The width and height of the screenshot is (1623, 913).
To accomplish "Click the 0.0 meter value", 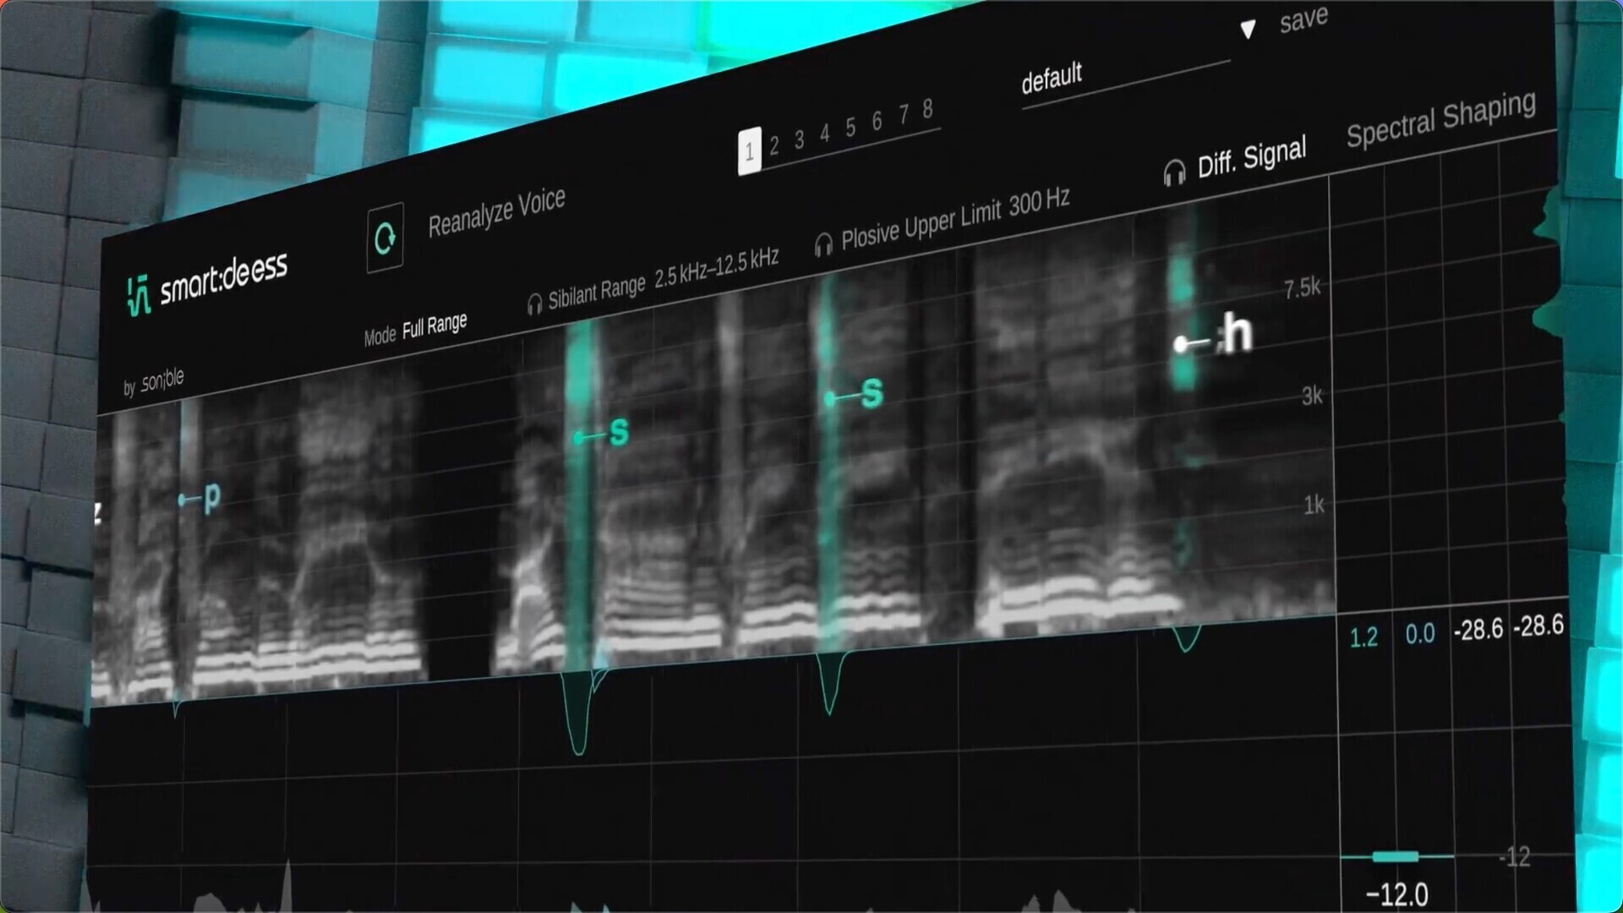I will tap(1420, 634).
